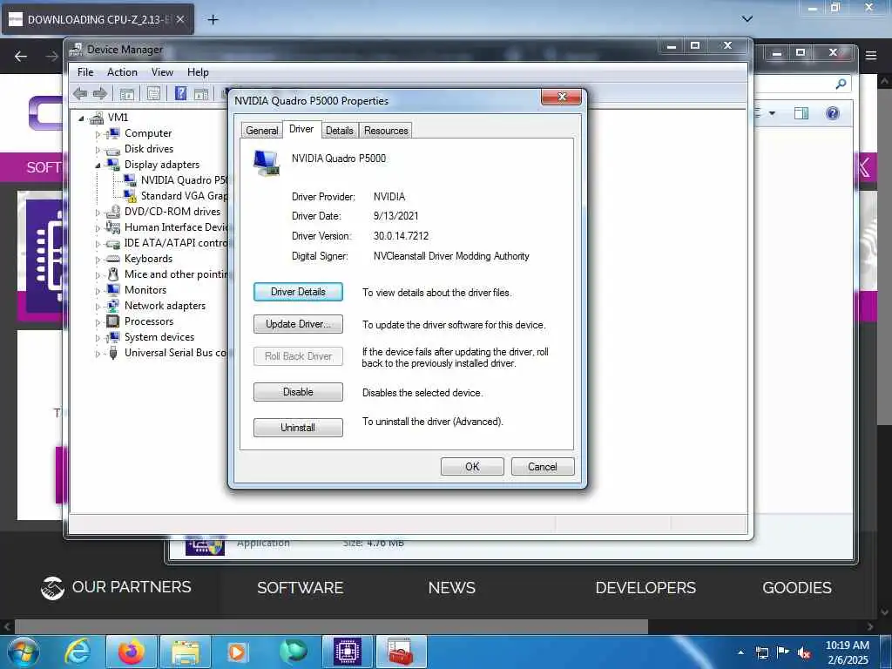Open a new browser tab with plus
The width and height of the screenshot is (892, 669).
(x=213, y=20)
